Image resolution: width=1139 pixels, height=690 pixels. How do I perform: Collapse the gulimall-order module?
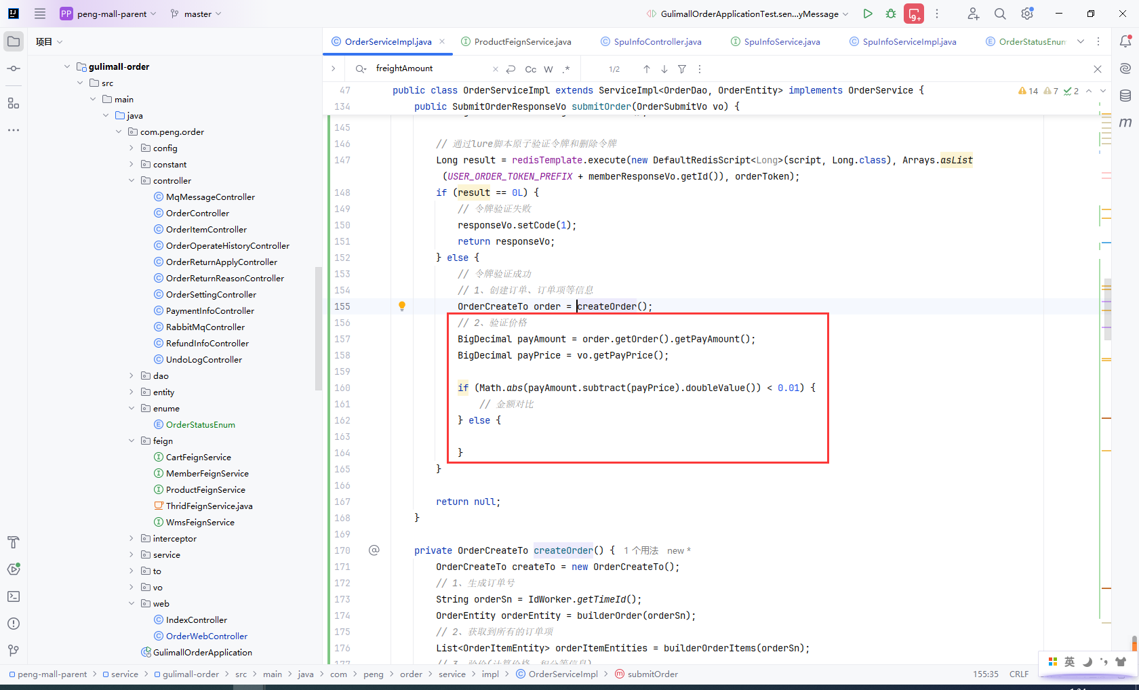tap(67, 66)
